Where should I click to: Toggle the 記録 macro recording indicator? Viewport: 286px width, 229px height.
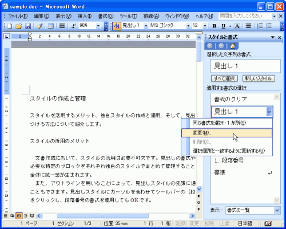click(181, 223)
